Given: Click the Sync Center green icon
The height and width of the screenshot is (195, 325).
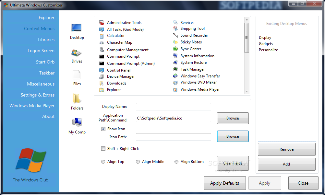Looking at the screenshot, I should click(175, 49).
